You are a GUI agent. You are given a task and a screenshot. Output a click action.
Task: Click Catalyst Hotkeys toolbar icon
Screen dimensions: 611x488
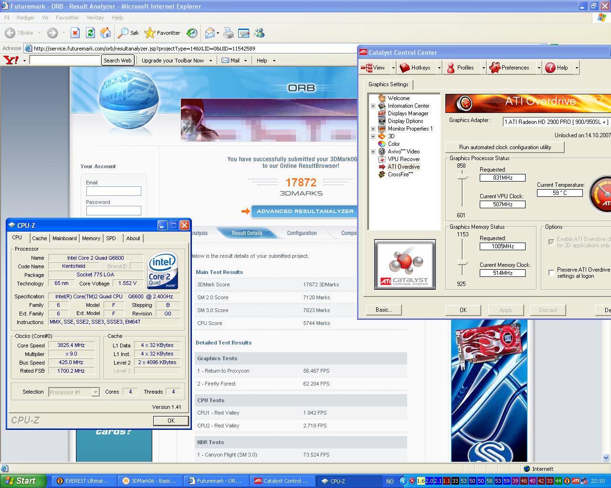click(415, 68)
